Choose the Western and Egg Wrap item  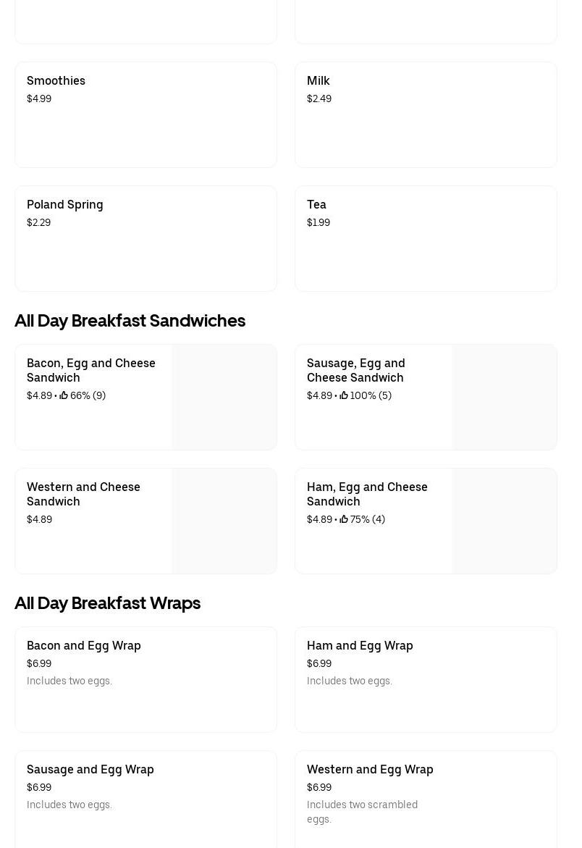[370, 769]
